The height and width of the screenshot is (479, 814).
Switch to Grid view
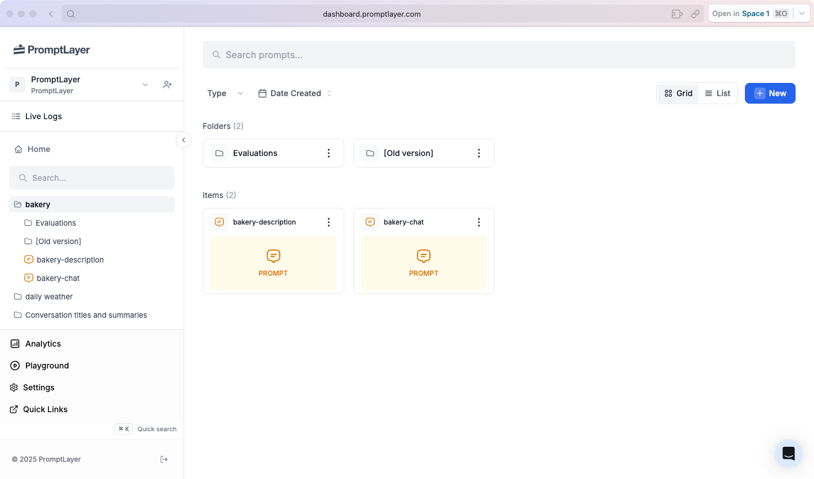point(678,93)
